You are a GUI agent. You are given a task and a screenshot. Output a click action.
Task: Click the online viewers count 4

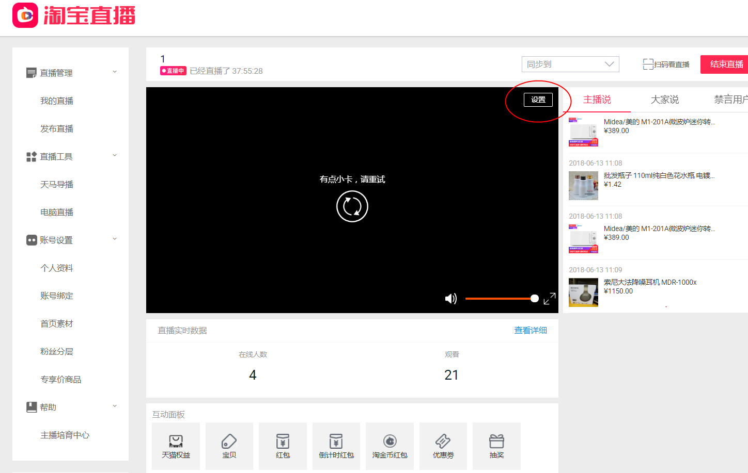tap(253, 375)
